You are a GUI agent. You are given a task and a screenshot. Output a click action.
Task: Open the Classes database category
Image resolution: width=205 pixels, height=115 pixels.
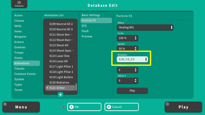pyautogui.click(x=19, y=21)
